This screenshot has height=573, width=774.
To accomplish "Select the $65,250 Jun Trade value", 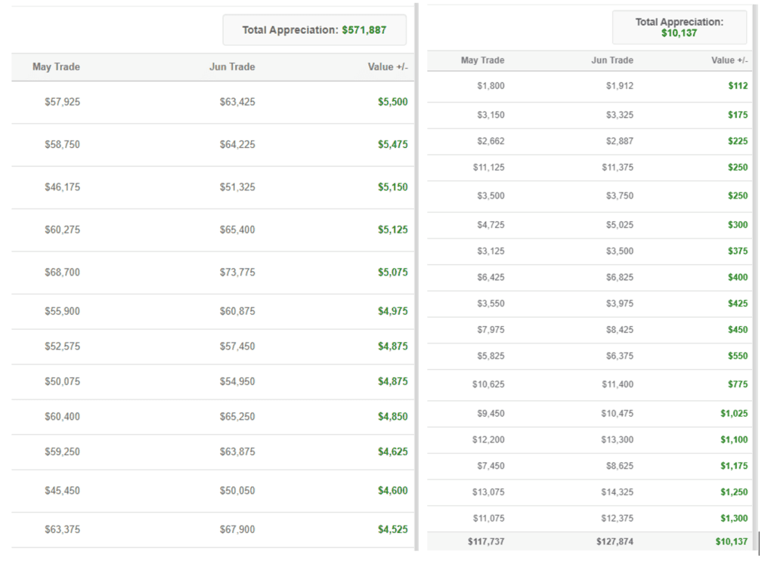I will [237, 417].
